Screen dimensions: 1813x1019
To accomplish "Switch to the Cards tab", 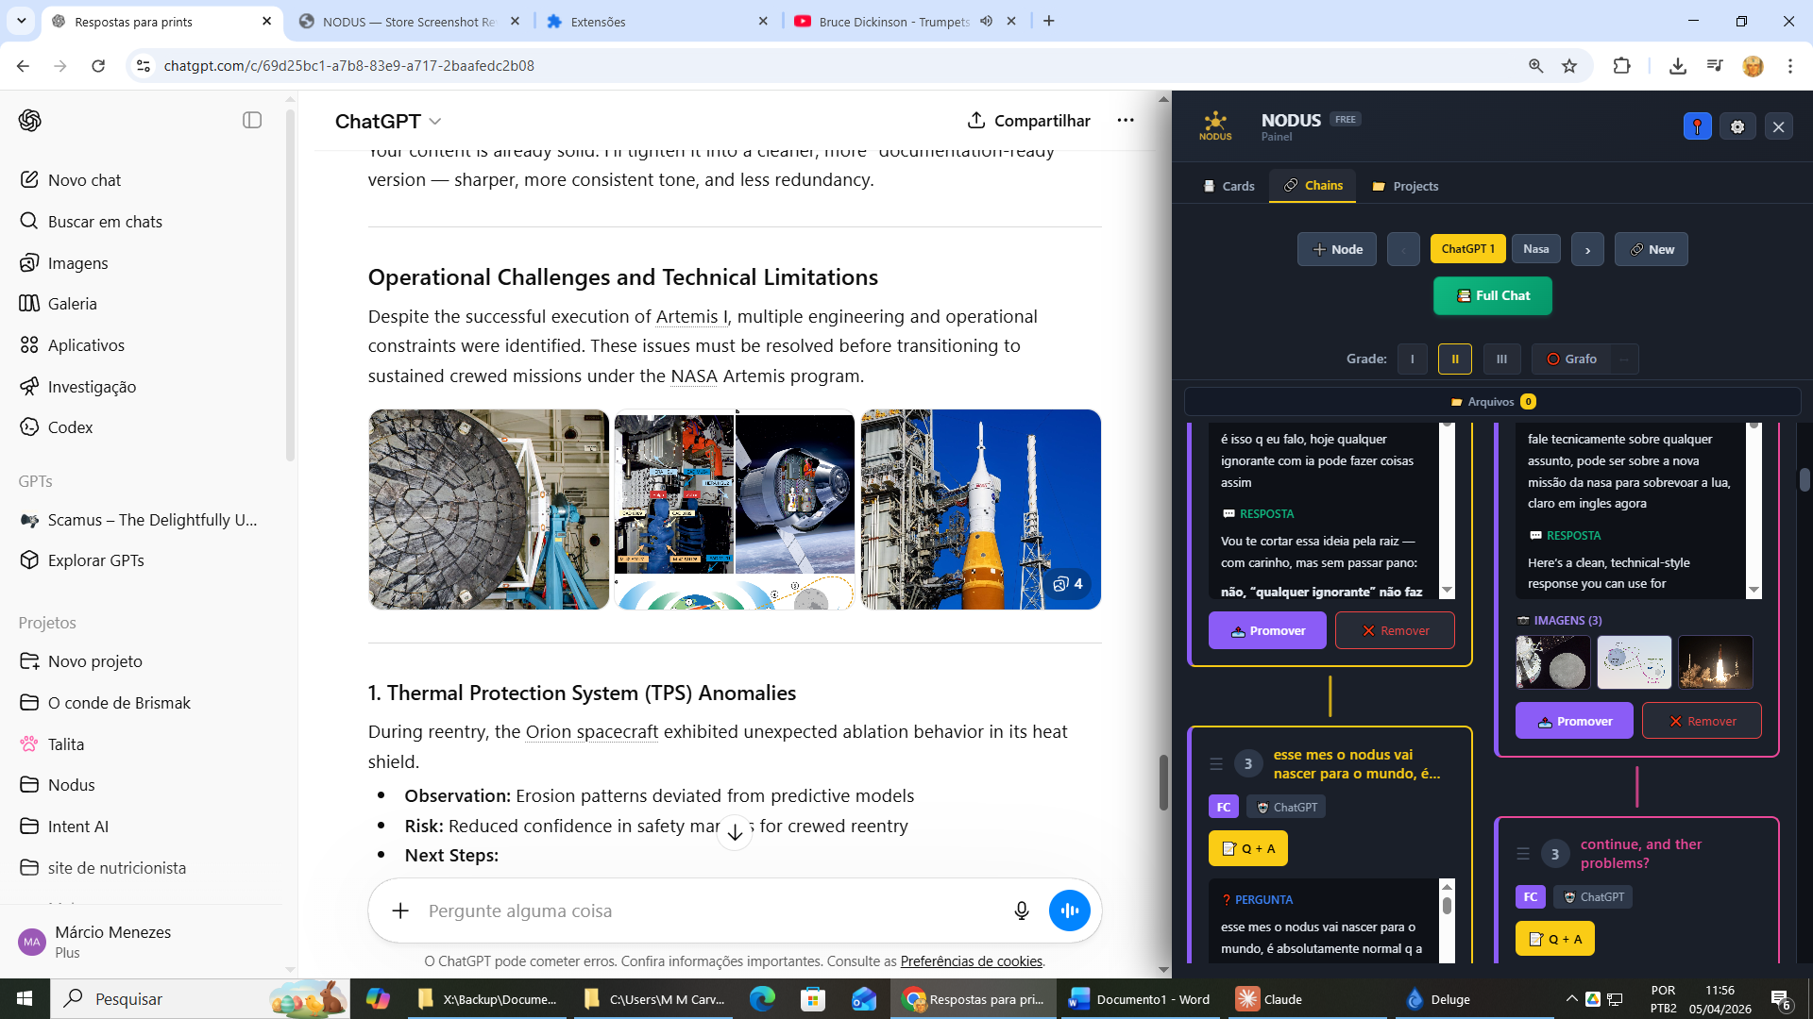I will click(x=1228, y=186).
